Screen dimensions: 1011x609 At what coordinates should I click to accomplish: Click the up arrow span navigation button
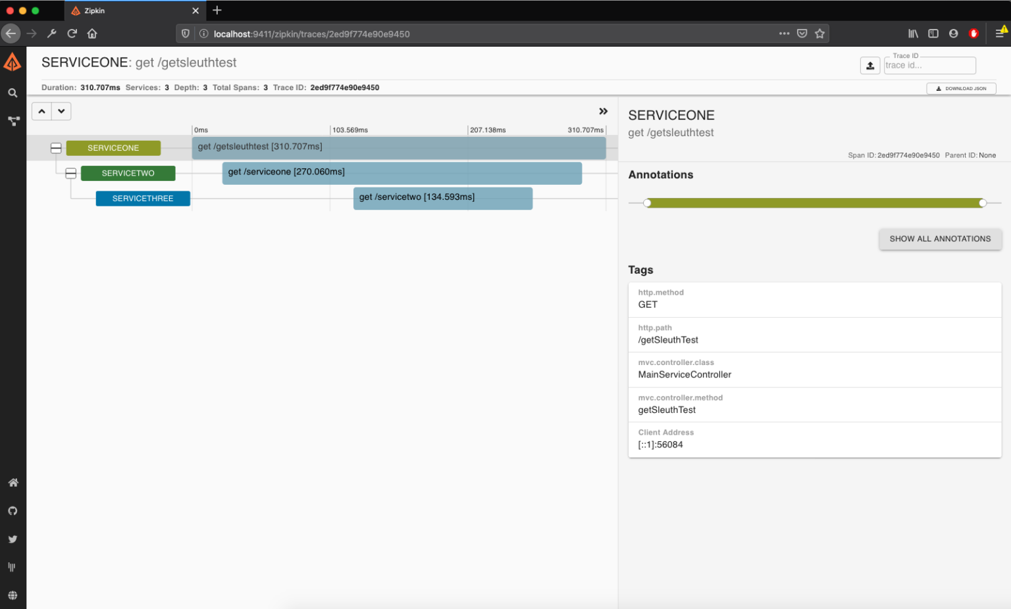click(x=41, y=111)
